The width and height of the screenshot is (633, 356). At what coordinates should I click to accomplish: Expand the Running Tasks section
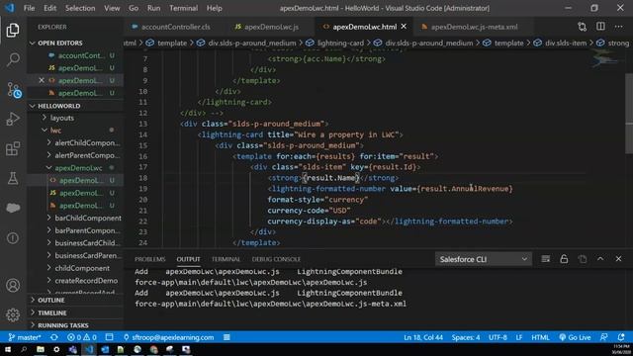pos(63,325)
